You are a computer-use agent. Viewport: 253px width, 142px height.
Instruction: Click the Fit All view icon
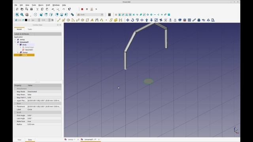[17, 15]
